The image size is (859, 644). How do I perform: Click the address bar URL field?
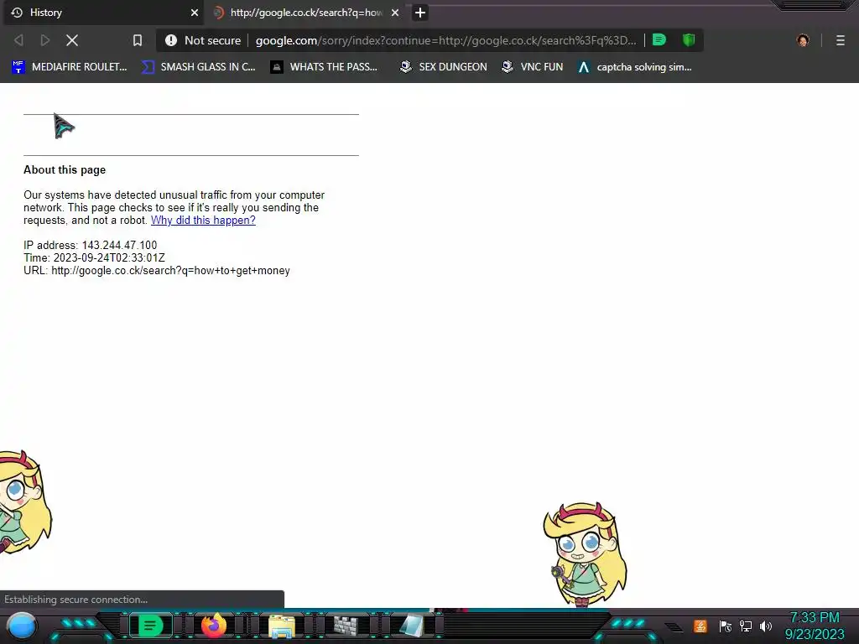[x=445, y=40]
